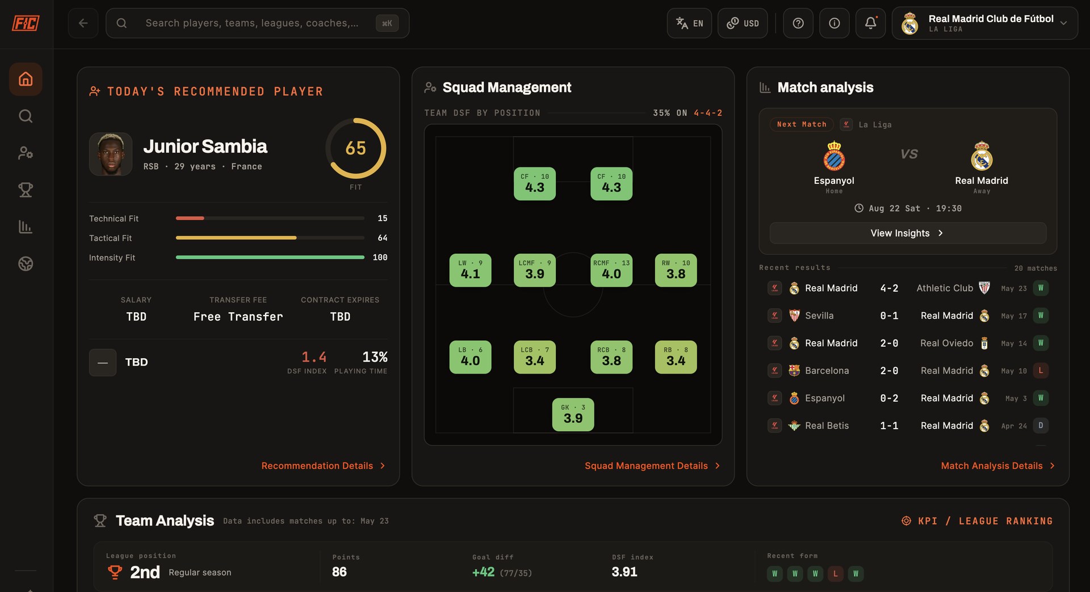1090x592 pixels.
Task: Click the 65 Fit score ring
Action: click(x=356, y=148)
